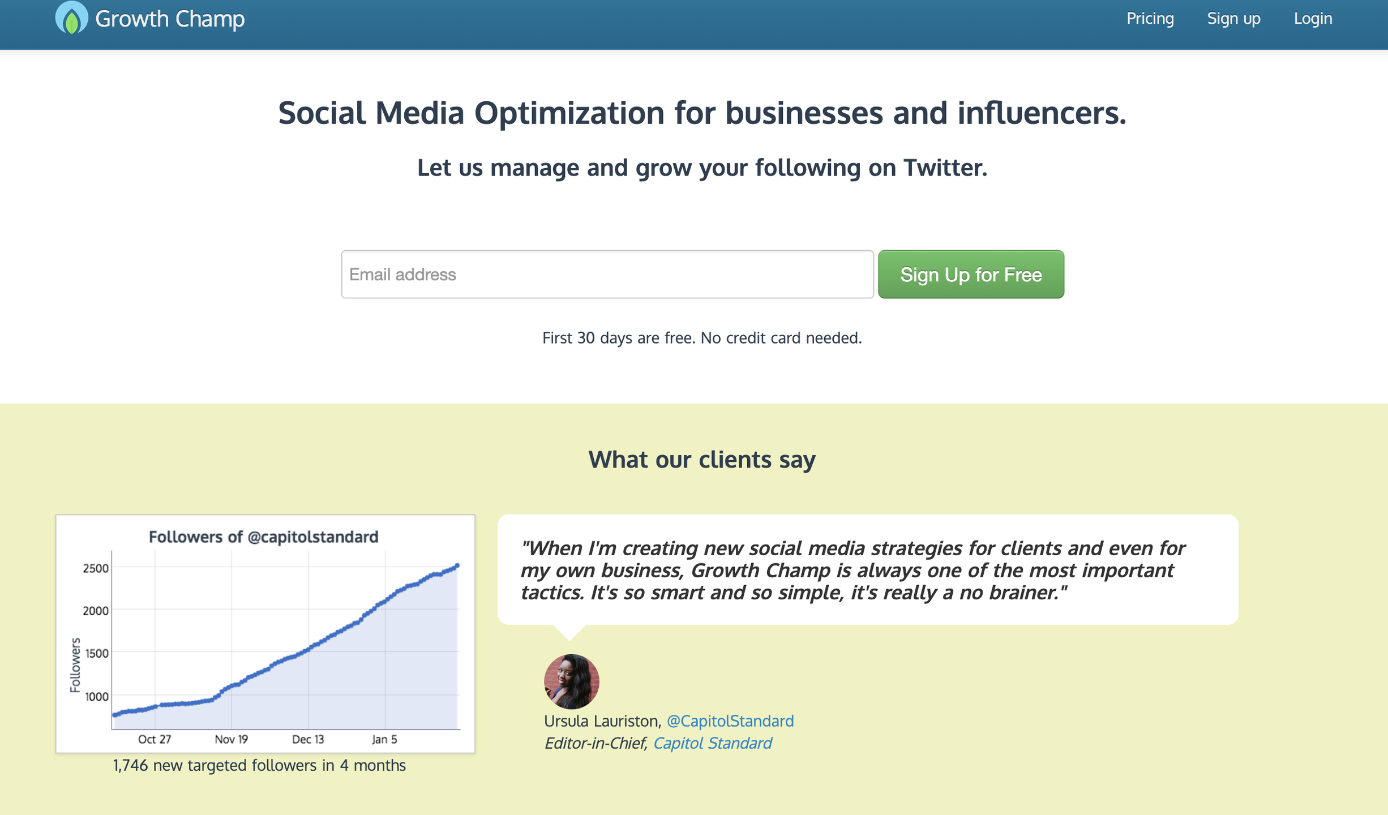Click the 2500 followers axis value
This screenshot has width=1388, height=815.
pyautogui.click(x=96, y=568)
